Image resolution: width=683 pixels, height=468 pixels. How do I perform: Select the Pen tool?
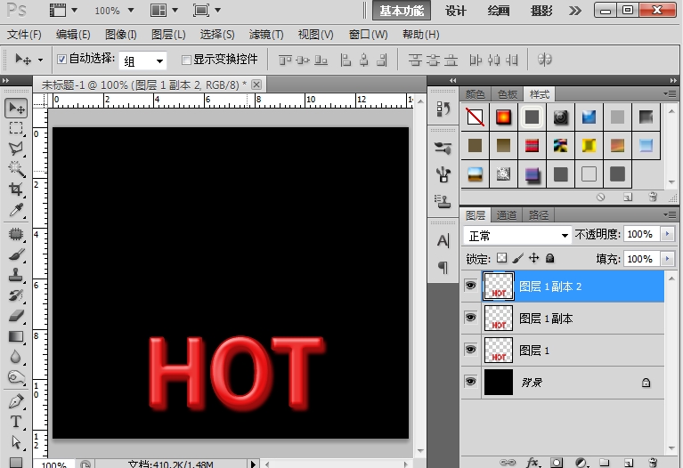tap(16, 401)
